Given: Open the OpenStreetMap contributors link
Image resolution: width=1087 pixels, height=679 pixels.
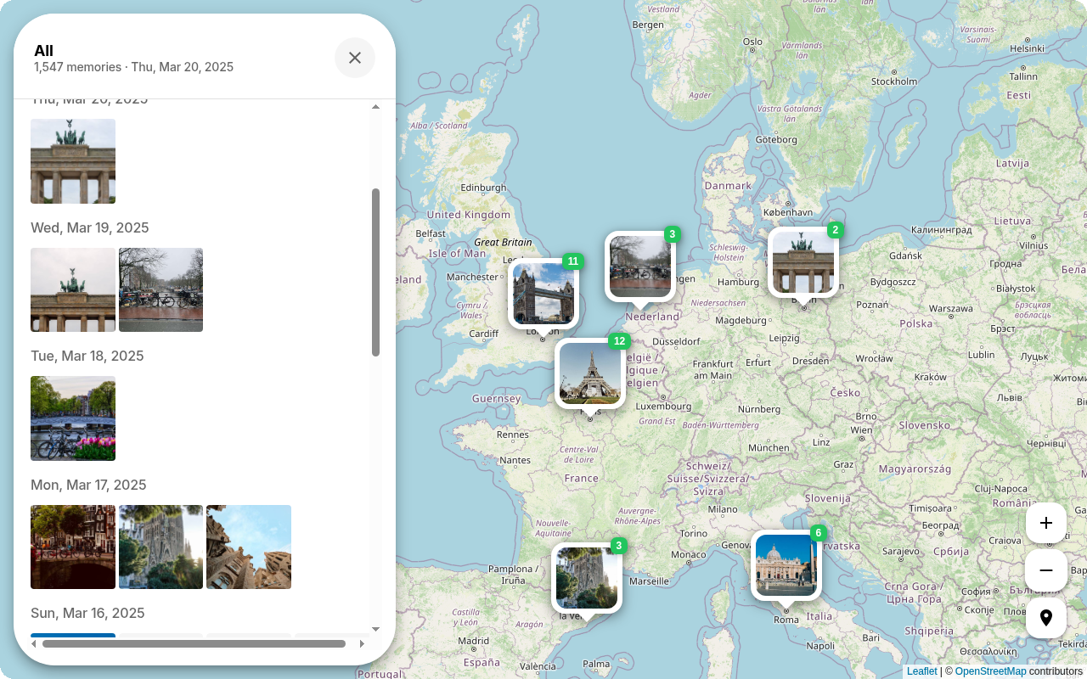Looking at the screenshot, I should pos(990,671).
